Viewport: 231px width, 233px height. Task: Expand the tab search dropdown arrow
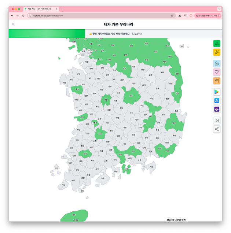219,9
